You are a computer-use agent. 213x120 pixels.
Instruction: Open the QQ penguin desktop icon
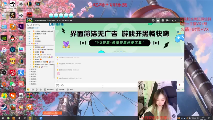tap(13, 38)
